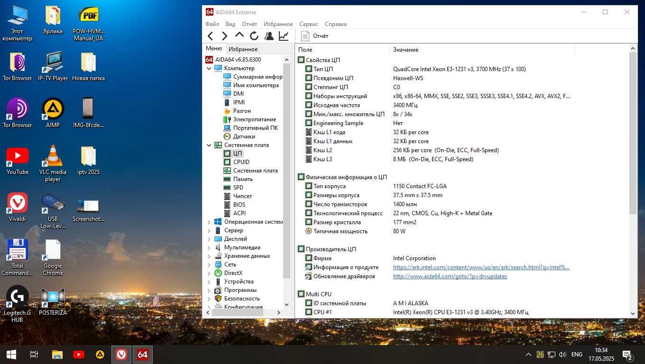Select the DMI tree item
645x364 pixels.
pos(233,94)
